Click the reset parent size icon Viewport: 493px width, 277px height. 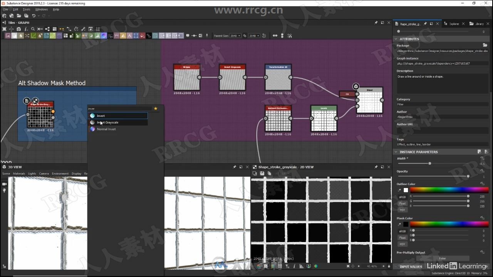tap(264, 36)
